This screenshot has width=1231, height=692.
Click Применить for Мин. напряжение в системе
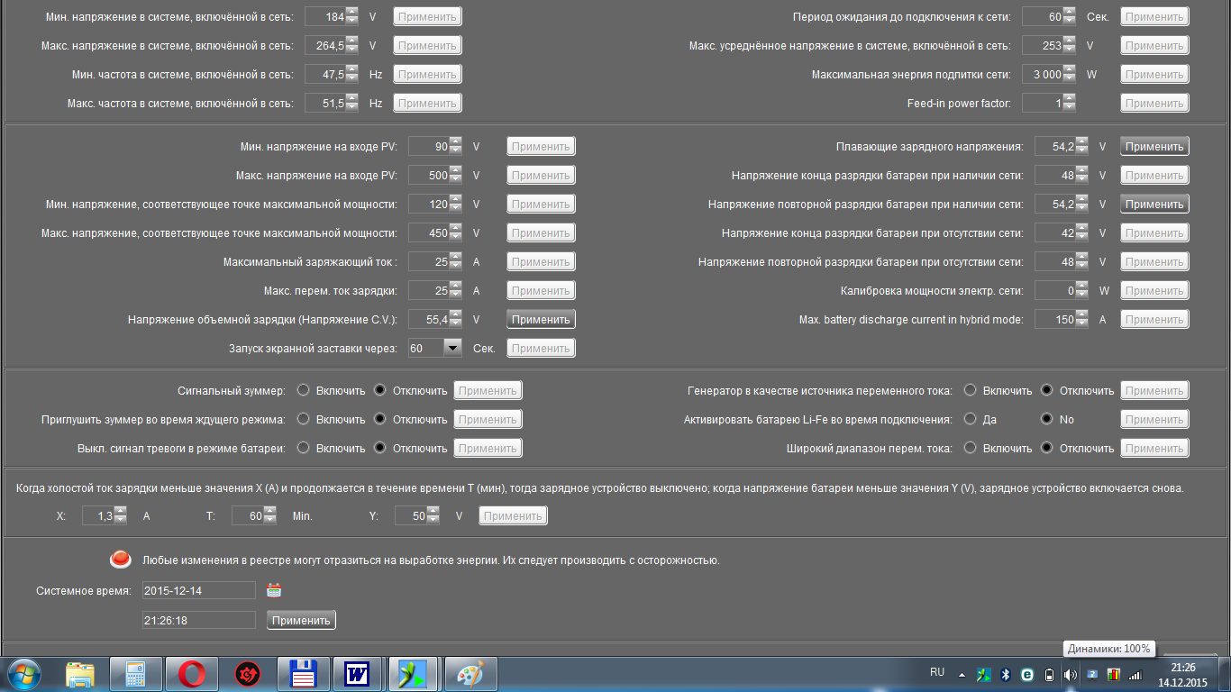pyautogui.click(x=427, y=16)
